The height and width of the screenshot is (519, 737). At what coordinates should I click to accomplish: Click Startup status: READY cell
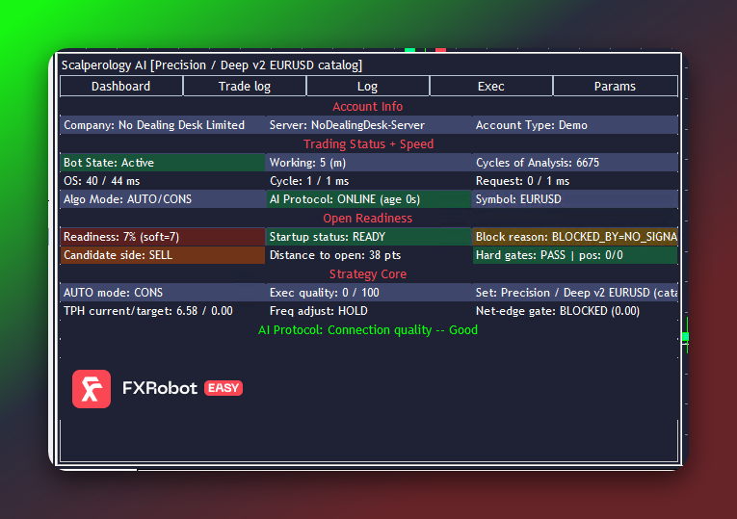[x=368, y=237]
